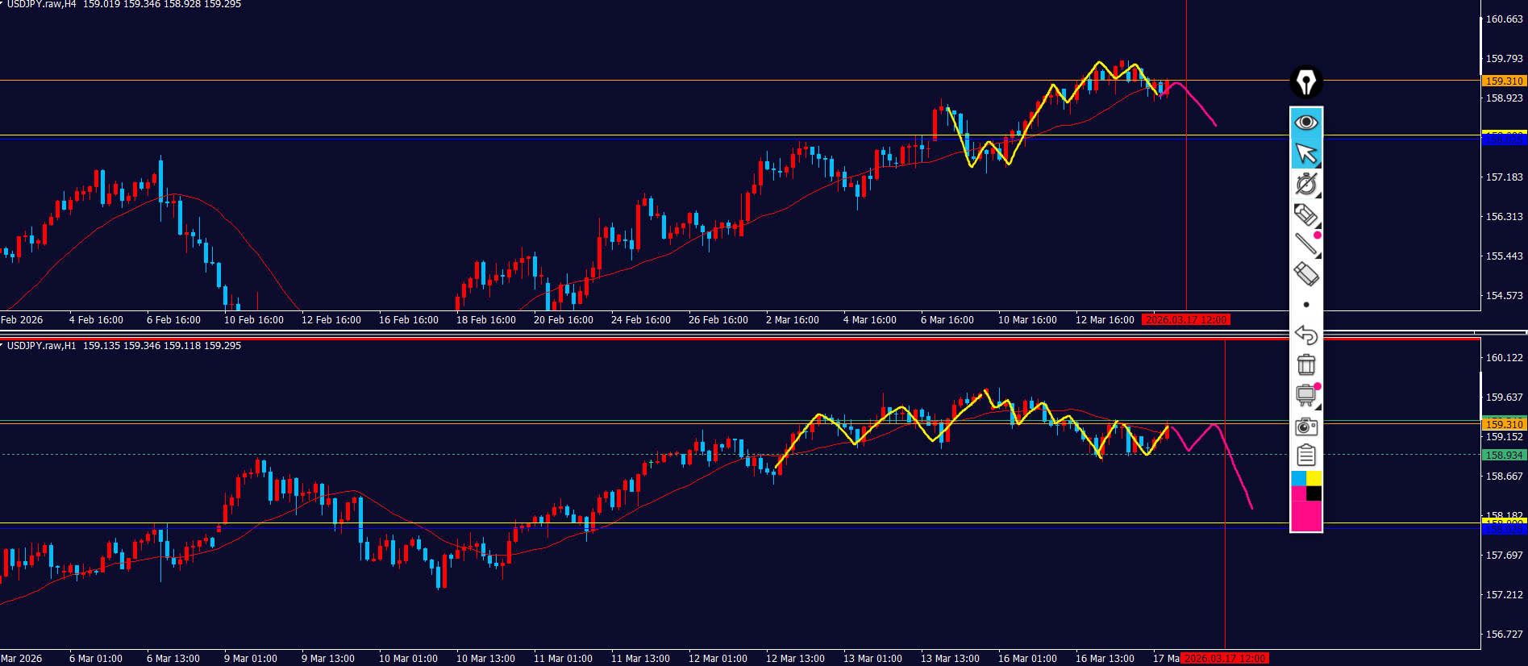
Task: Choose the highlighter marker tool
Action: pyautogui.click(x=1305, y=214)
